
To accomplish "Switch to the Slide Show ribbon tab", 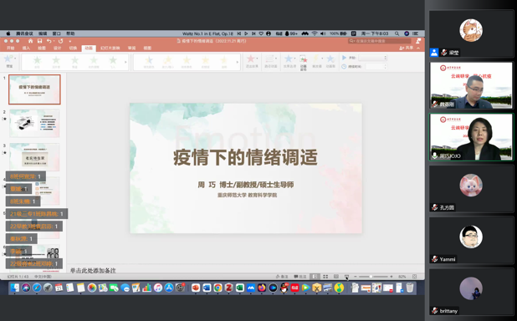I will tap(110, 48).
